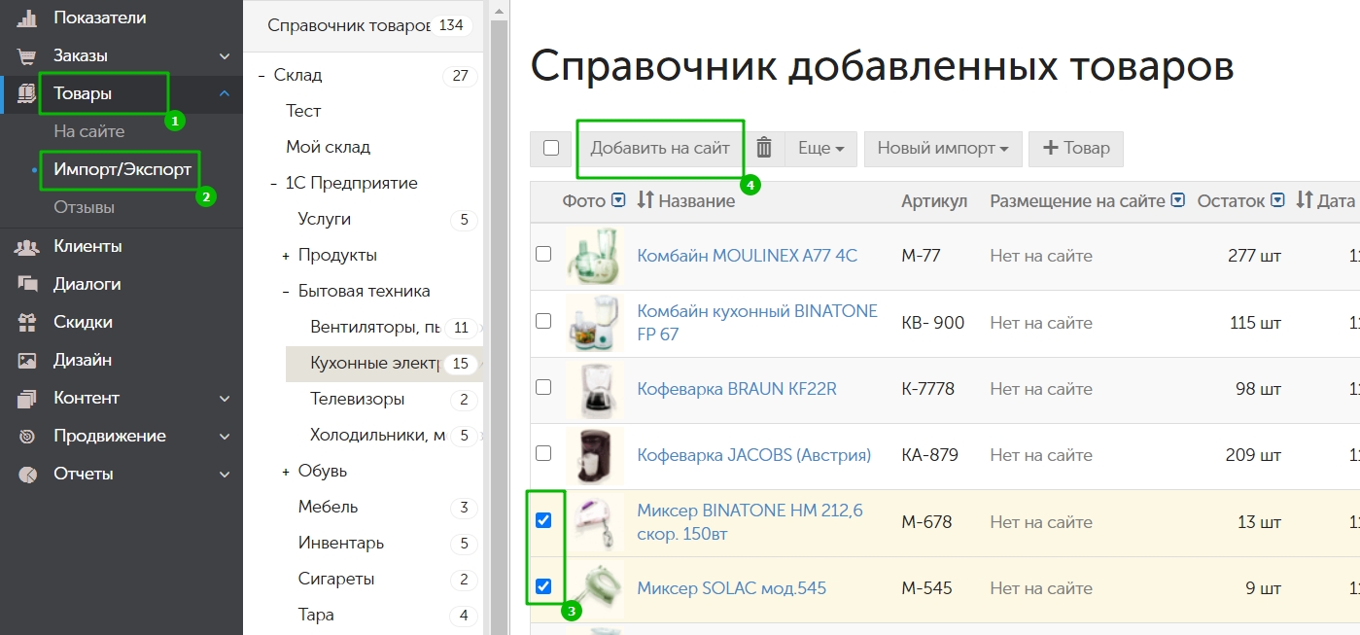The image size is (1360, 635).
Task: Click the Добавить на сайт button
Action: click(659, 148)
